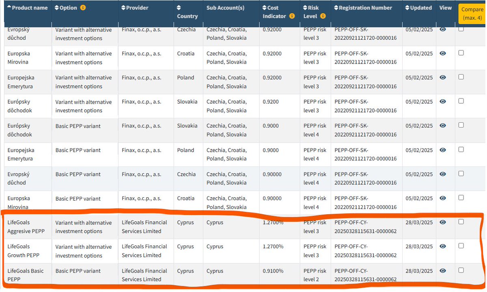The image size is (487, 292).
Task: Sort by Cost Indicator column arrows
Action: click(265, 8)
